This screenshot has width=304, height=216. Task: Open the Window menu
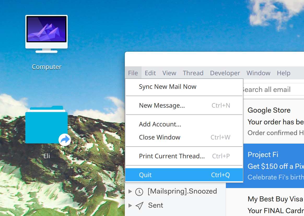(x=259, y=73)
